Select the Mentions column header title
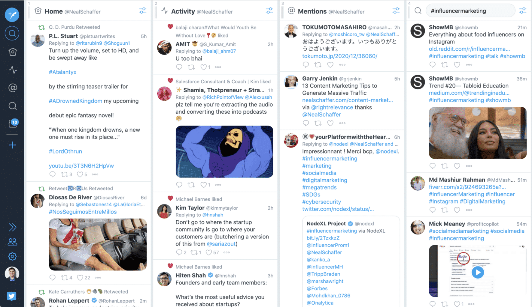This screenshot has height=307, width=532. 312,11
